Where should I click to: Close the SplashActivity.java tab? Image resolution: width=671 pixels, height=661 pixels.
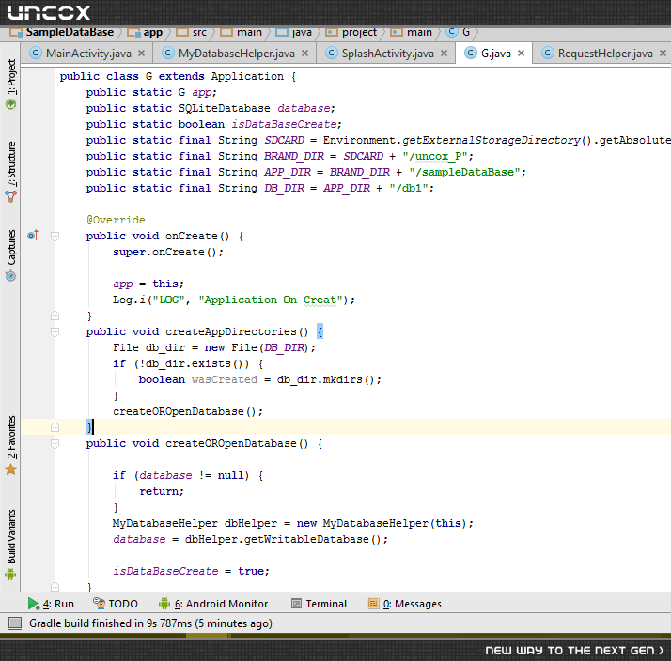(x=444, y=54)
